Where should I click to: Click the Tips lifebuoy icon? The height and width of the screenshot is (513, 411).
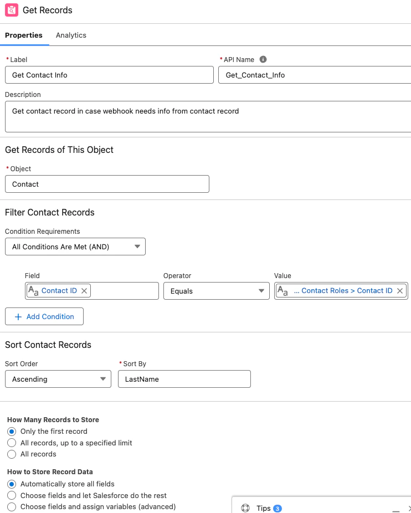245,508
